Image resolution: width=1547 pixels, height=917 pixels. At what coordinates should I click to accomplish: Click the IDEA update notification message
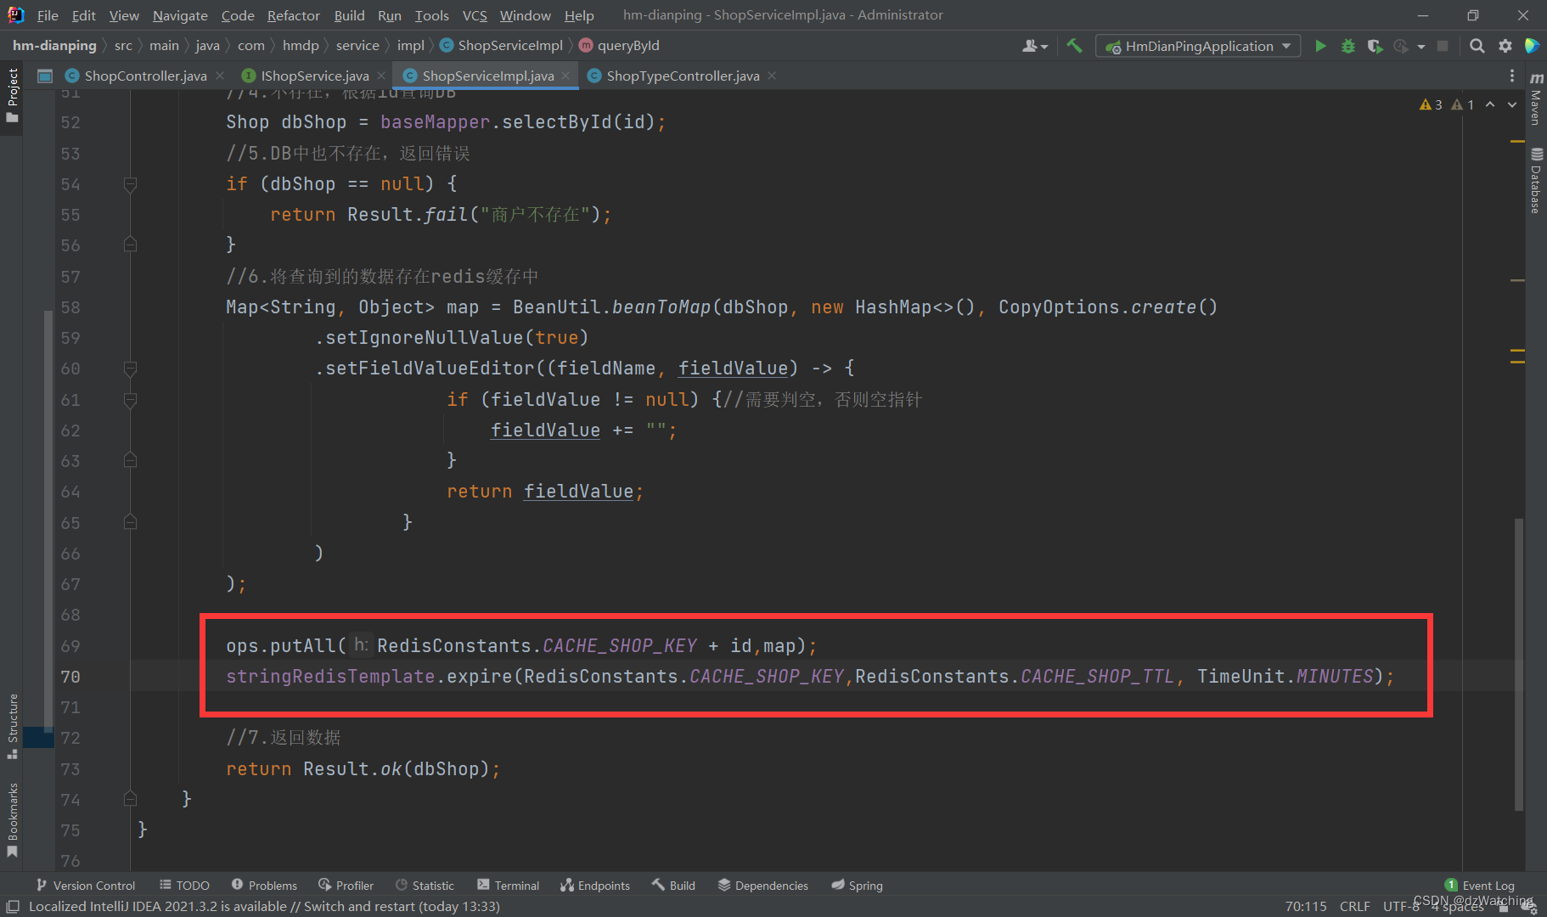click(x=264, y=906)
